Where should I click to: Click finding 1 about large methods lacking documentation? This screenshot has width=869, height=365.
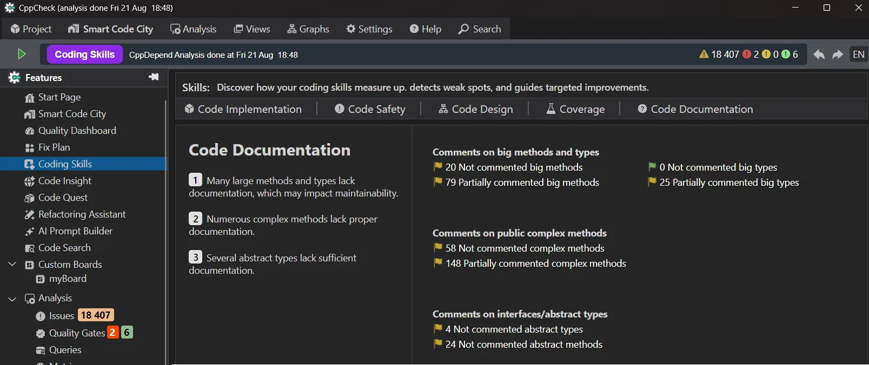click(x=294, y=187)
